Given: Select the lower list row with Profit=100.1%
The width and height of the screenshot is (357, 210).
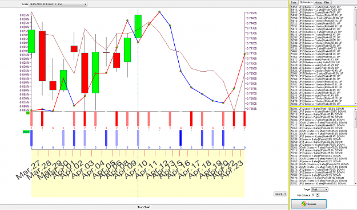Looking at the screenshot, I should tap(322, 112).
